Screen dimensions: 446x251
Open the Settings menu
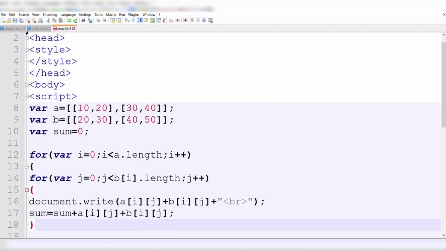click(85, 15)
